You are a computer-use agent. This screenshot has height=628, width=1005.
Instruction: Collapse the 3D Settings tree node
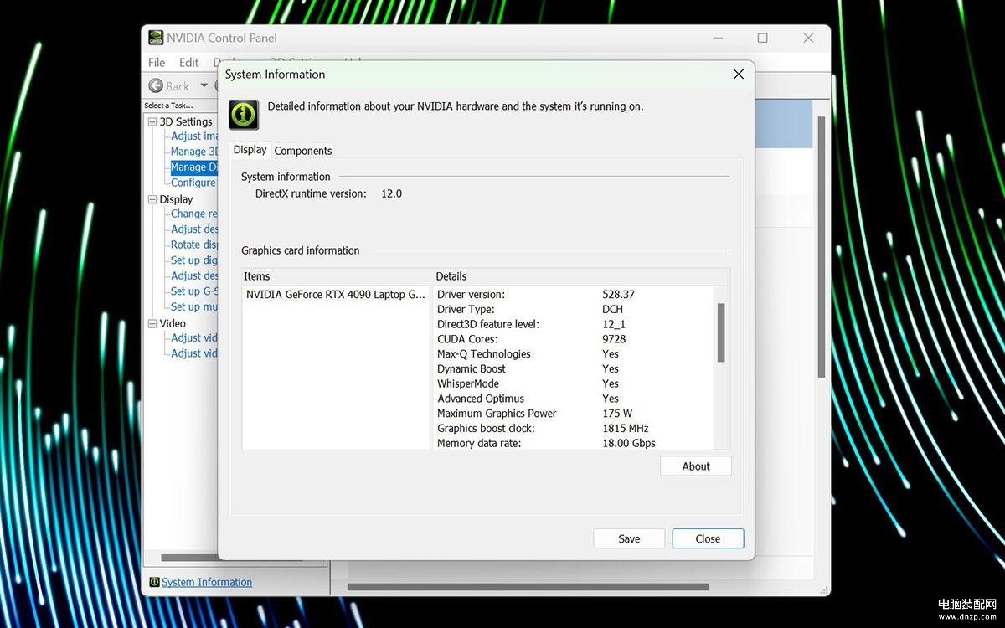(x=152, y=121)
